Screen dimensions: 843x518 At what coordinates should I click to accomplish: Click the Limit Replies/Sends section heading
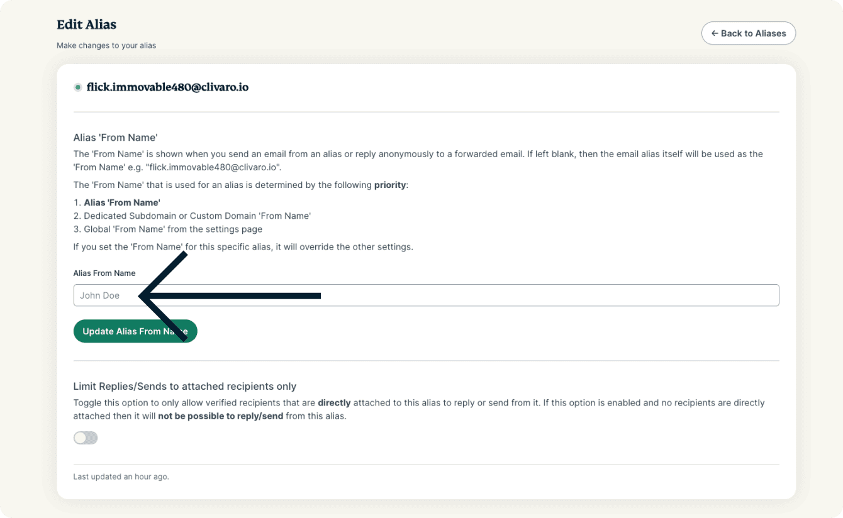tap(184, 386)
